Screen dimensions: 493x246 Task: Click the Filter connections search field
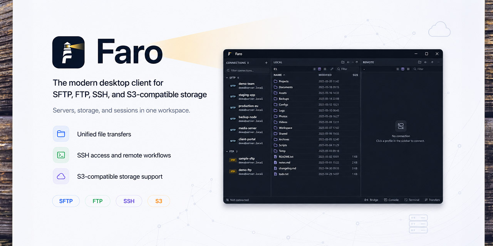coord(248,70)
